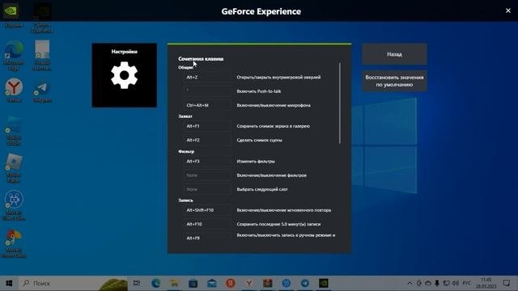Click the Изменить фильтры label

pos(256,162)
